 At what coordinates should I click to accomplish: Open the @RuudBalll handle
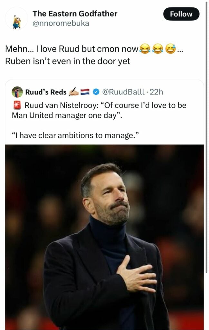[x=123, y=92]
